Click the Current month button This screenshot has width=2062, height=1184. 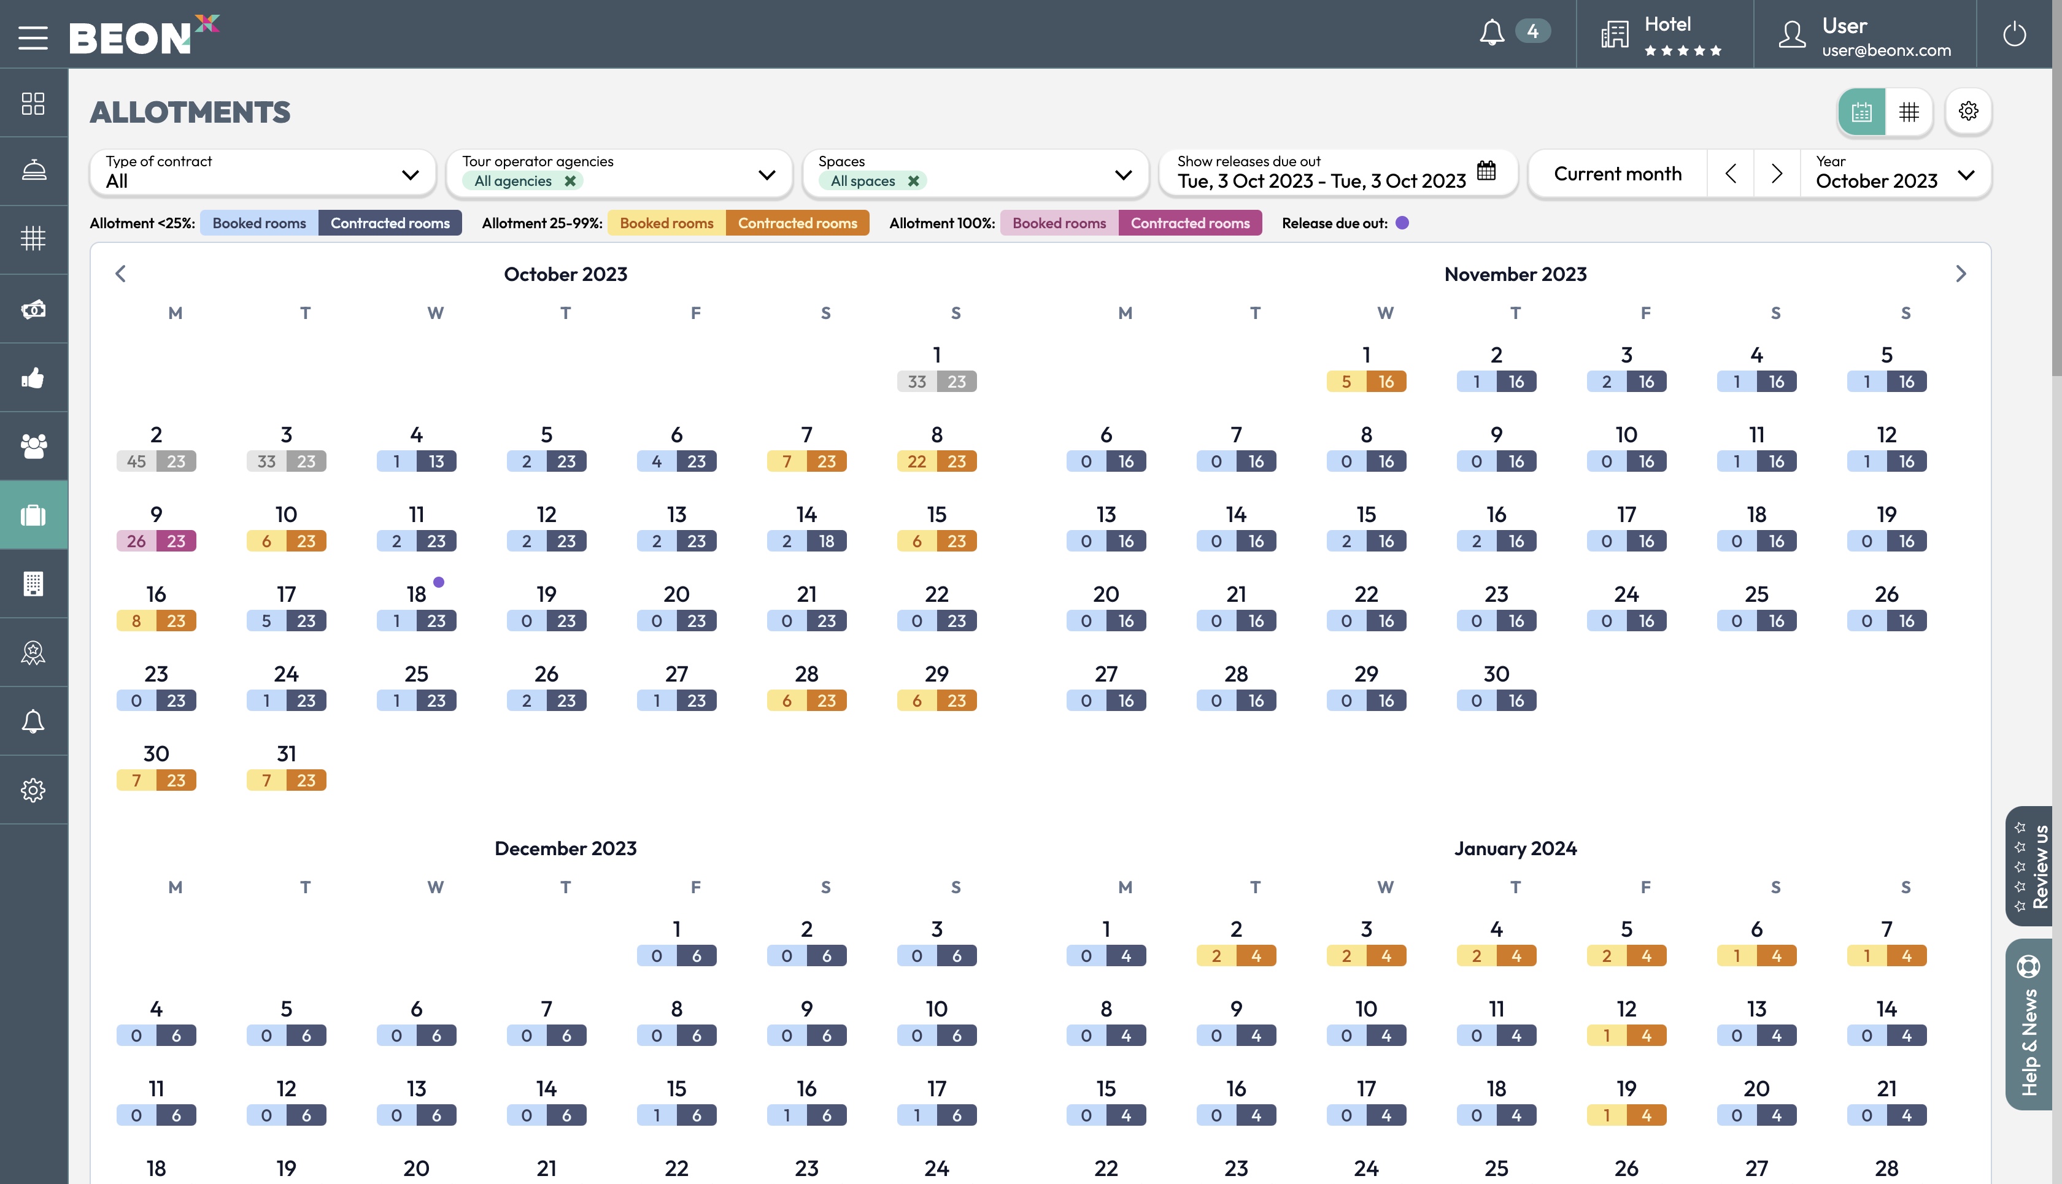[x=1618, y=173]
